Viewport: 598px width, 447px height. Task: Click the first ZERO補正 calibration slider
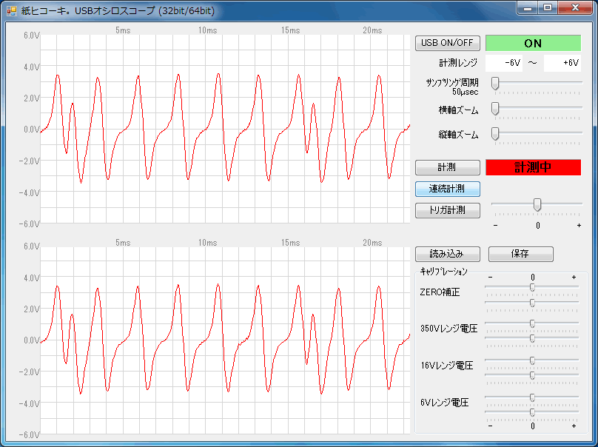pos(532,288)
